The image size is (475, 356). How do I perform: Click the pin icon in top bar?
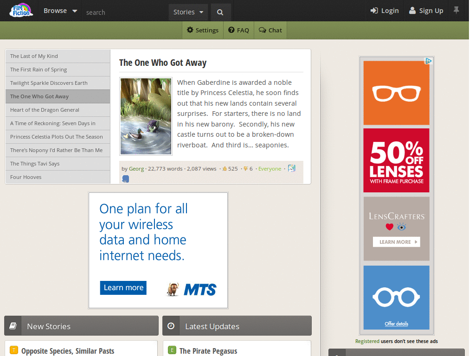pyautogui.click(x=456, y=10)
